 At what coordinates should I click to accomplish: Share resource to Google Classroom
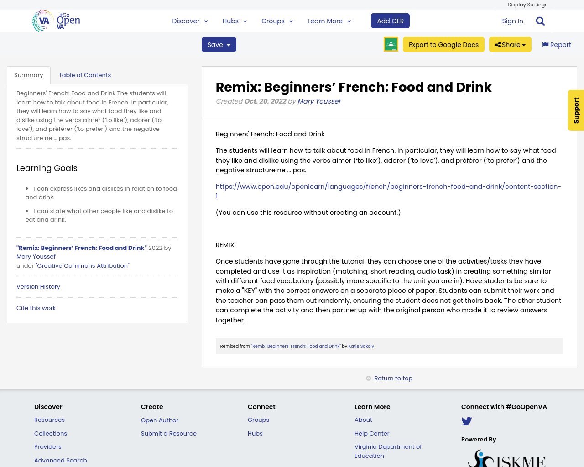pyautogui.click(x=391, y=44)
